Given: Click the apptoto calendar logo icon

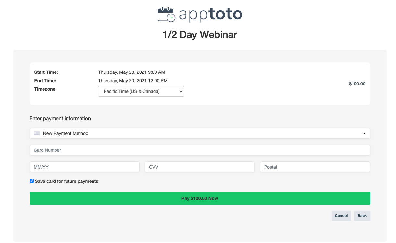Looking at the screenshot, I should click(166, 14).
